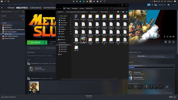Click the recent-activity clock icon beside JUEGOS
178x100 pixels.
click(x=21, y=16)
